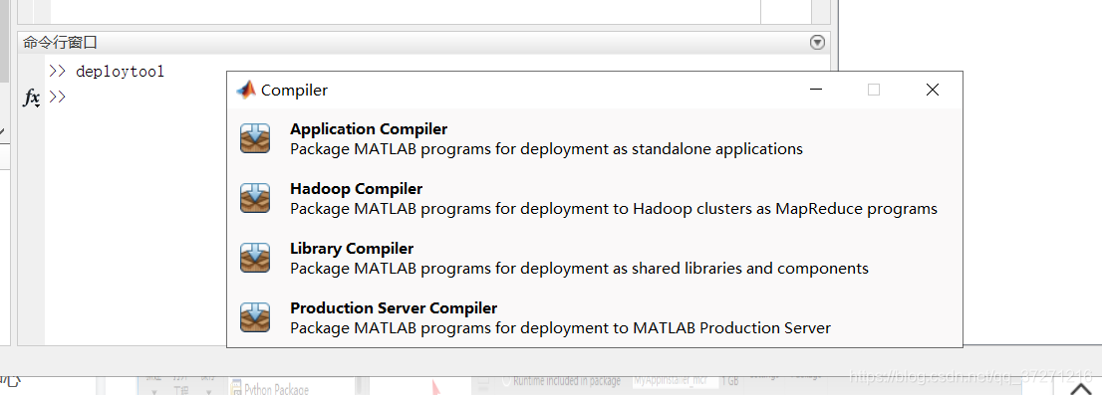Click the empty command prompt line
The height and width of the screenshot is (395, 1102).
(435, 97)
